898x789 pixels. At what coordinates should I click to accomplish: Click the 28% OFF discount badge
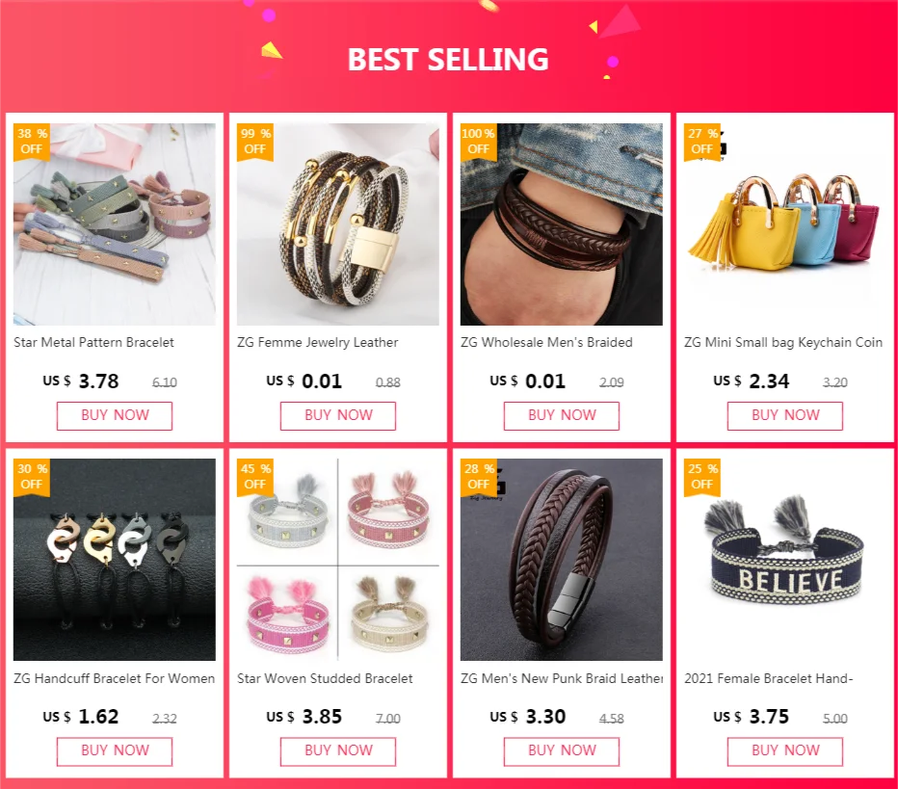(x=478, y=476)
